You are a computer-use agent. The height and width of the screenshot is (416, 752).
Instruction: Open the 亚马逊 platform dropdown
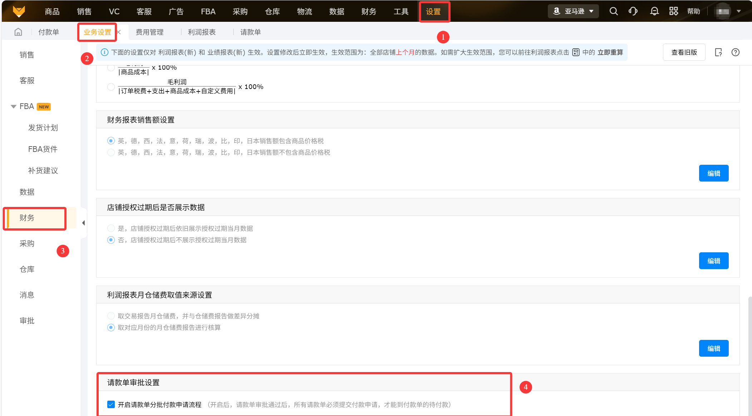573,11
